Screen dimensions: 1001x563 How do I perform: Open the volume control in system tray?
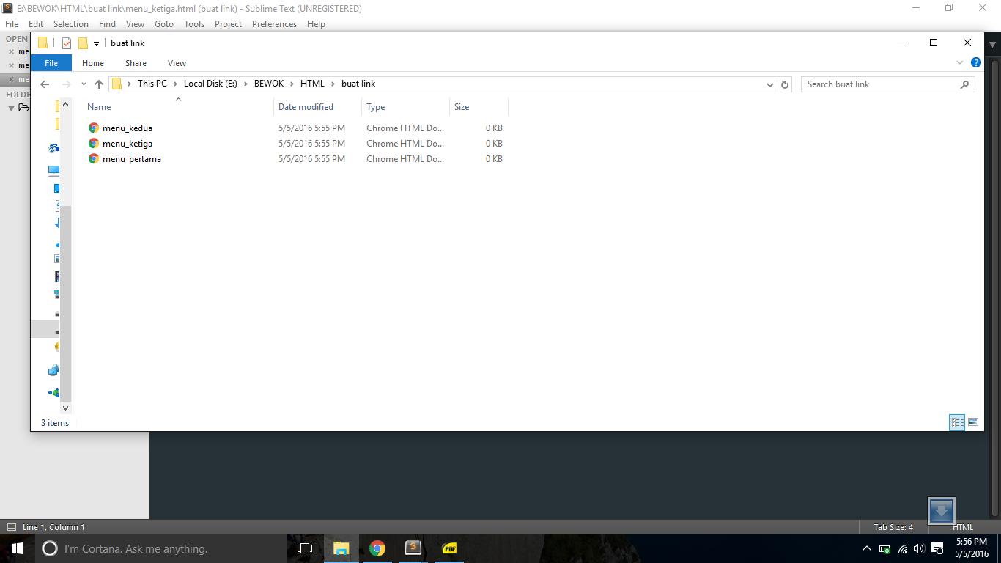(x=920, y=548)
